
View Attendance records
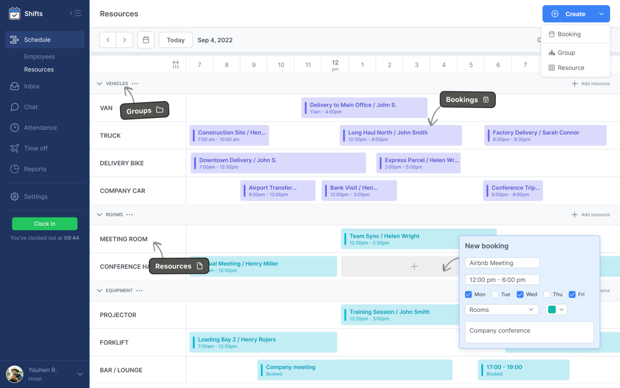pyautogui.click(x=40, y=128)
